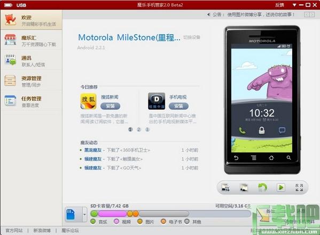Click the contacts calendar icon
This screenshot has width=320, height=235.
10,60
